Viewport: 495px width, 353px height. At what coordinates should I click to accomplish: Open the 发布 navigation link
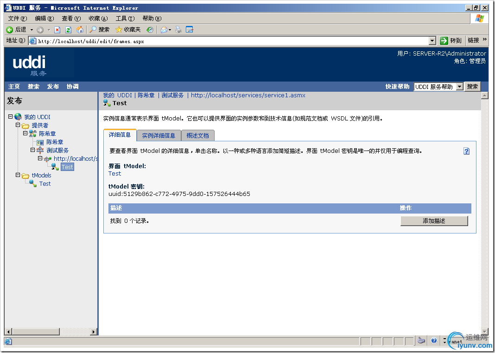tap(53, 87)
